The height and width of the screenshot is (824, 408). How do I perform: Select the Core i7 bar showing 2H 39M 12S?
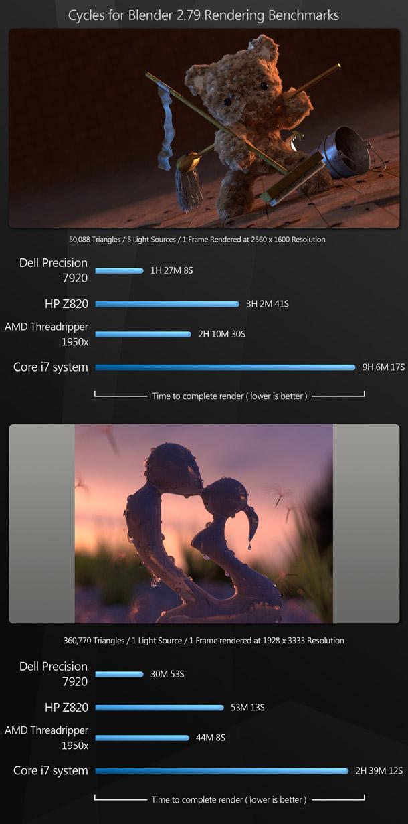pos(222,771)
